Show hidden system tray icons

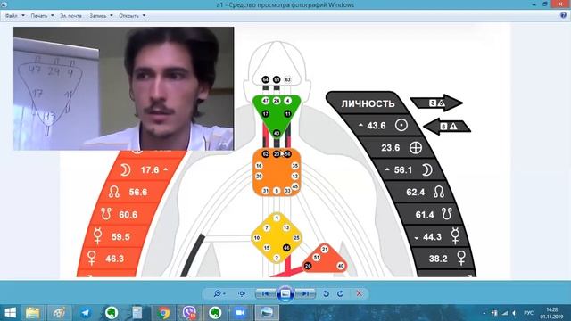point(484,313)
